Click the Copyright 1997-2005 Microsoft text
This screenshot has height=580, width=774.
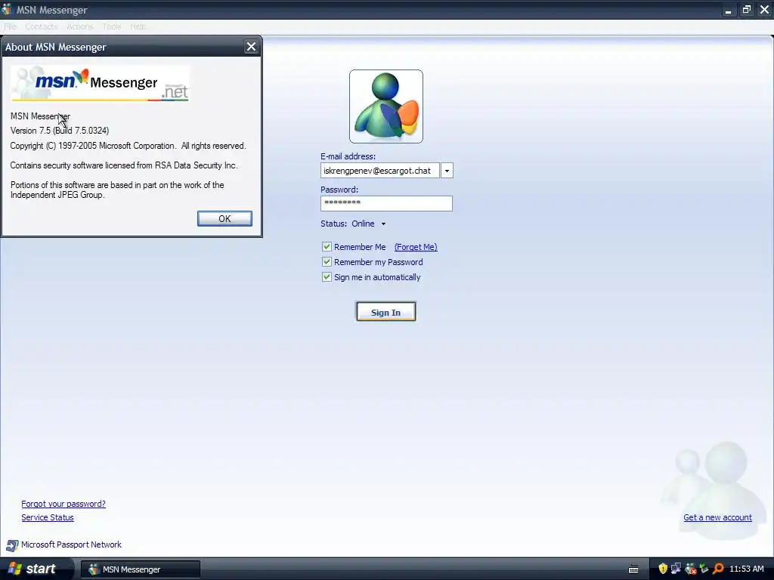(x=128, y=146)
